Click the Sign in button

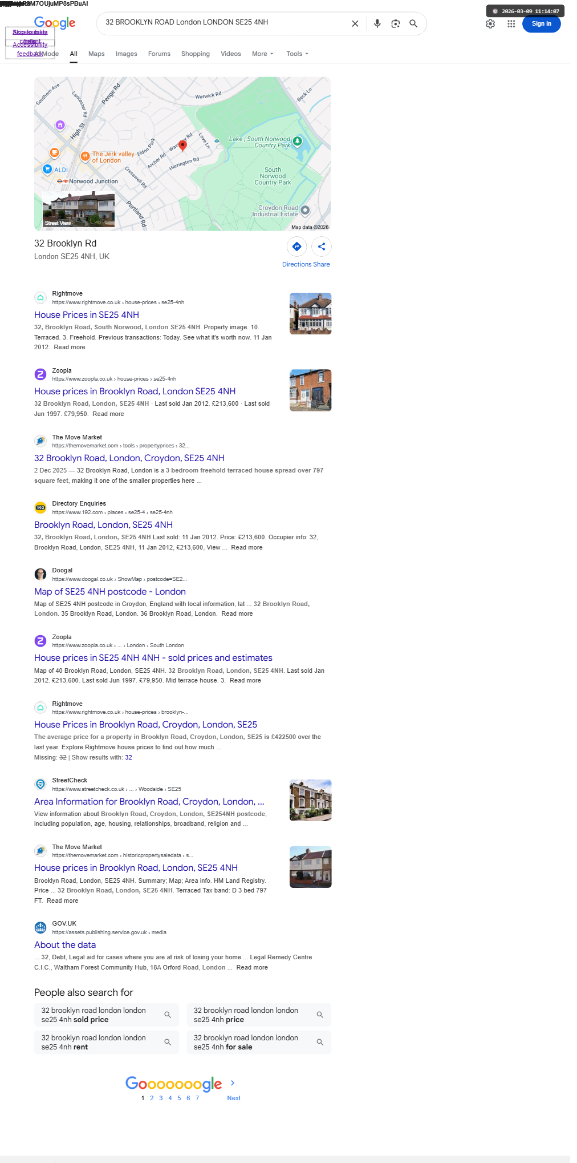(541, 24)
